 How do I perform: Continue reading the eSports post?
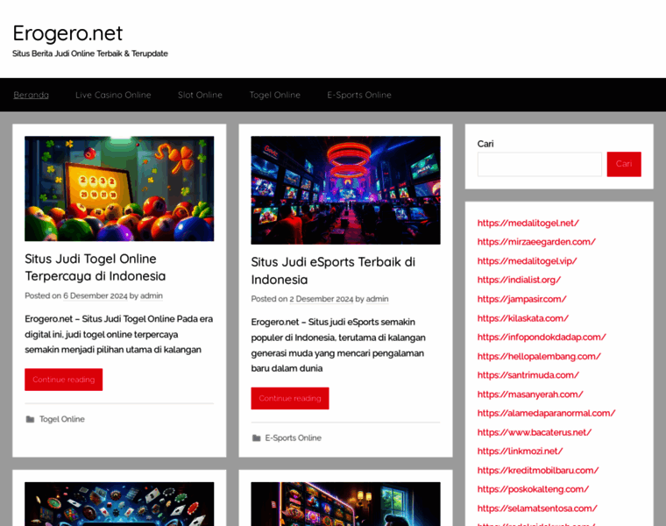(290, 399)
